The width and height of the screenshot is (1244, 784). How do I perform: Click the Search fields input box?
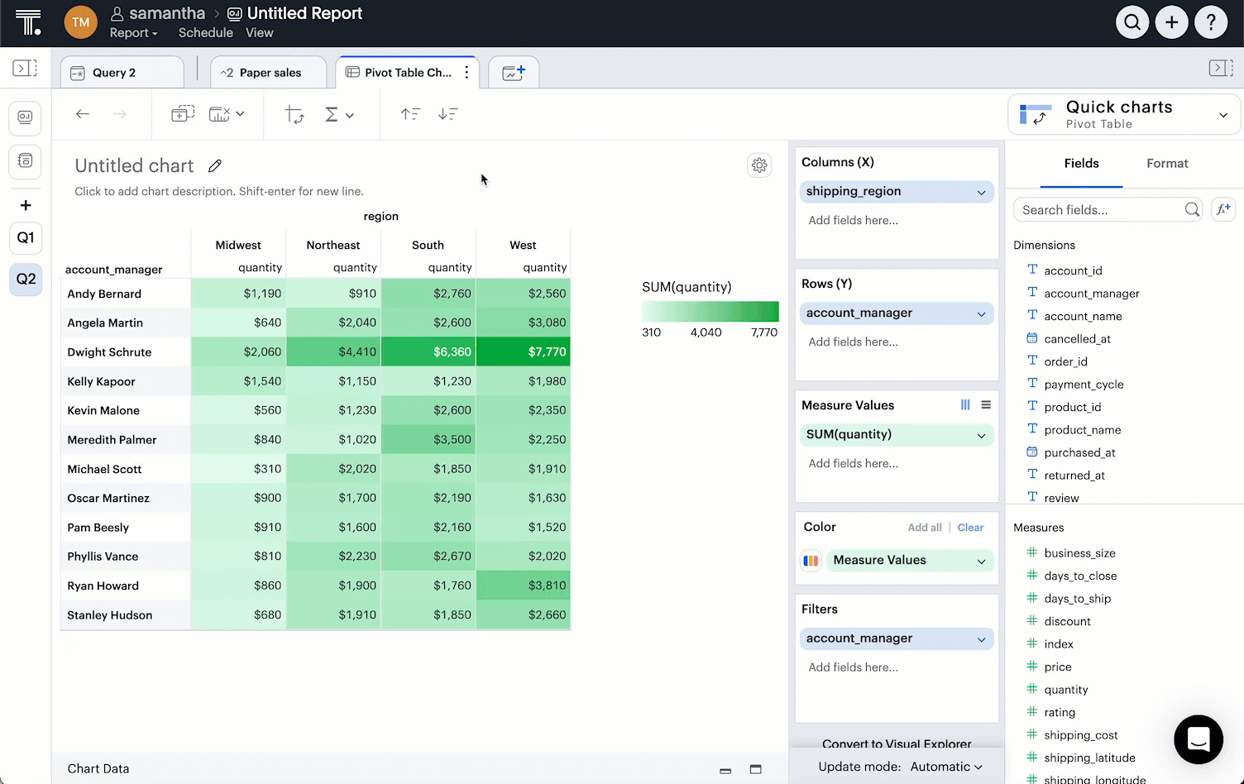[x=1098, y=210]
